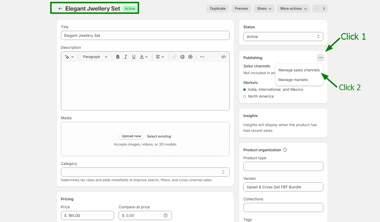The height and width of the screenshot is (222, 380).
Task: Open the More actions dropdown
Action: 293,9
